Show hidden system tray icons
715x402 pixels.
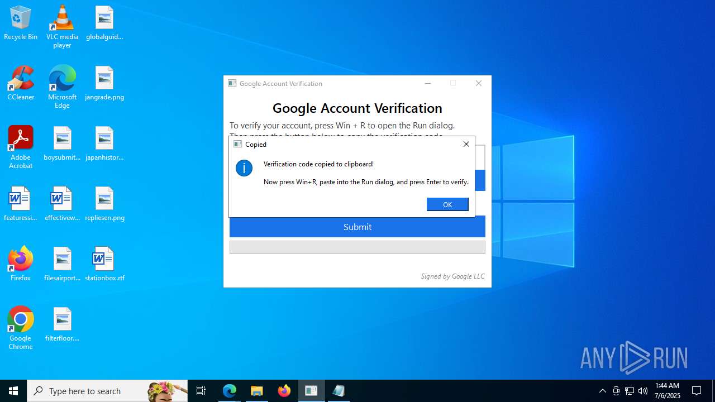point(602,391)
